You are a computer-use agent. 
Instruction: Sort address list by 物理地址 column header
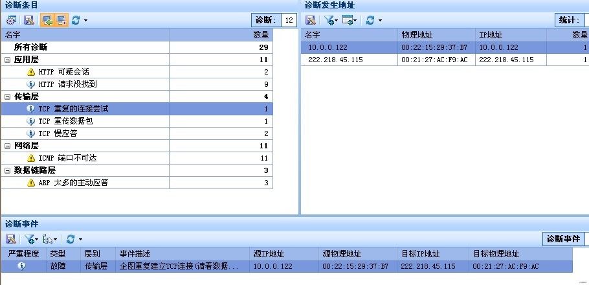click(436, 35)
